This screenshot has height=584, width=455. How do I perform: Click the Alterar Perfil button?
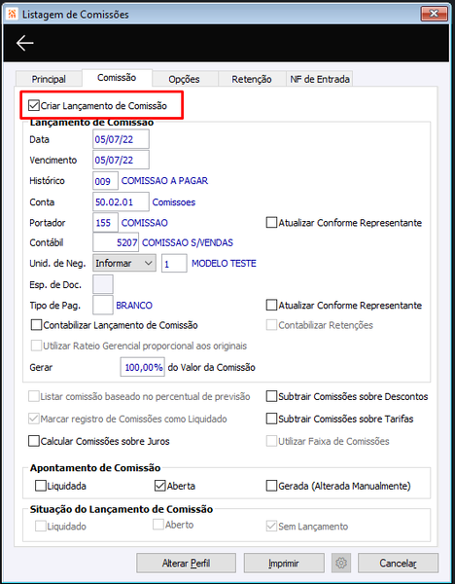[x=186, y=563]
